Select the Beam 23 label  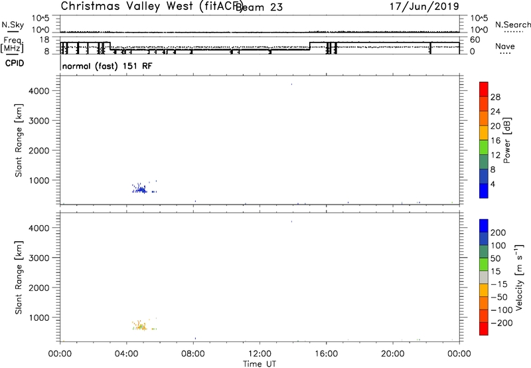point(259,7)
